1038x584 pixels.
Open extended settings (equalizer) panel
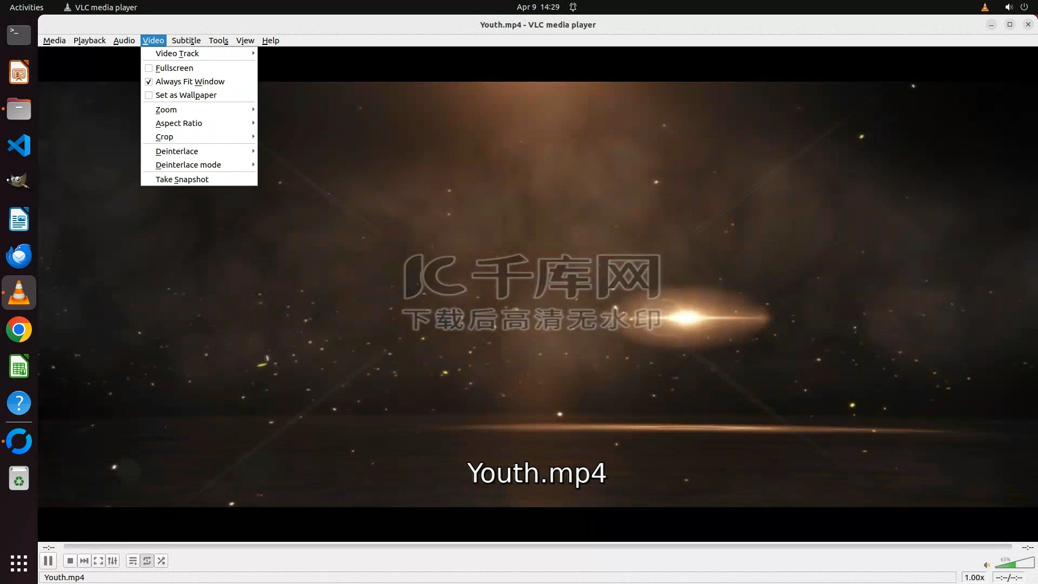112,561
